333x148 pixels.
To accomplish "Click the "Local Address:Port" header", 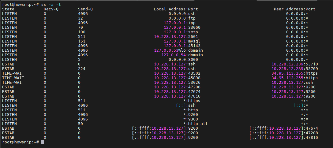I will coord(176,9).
